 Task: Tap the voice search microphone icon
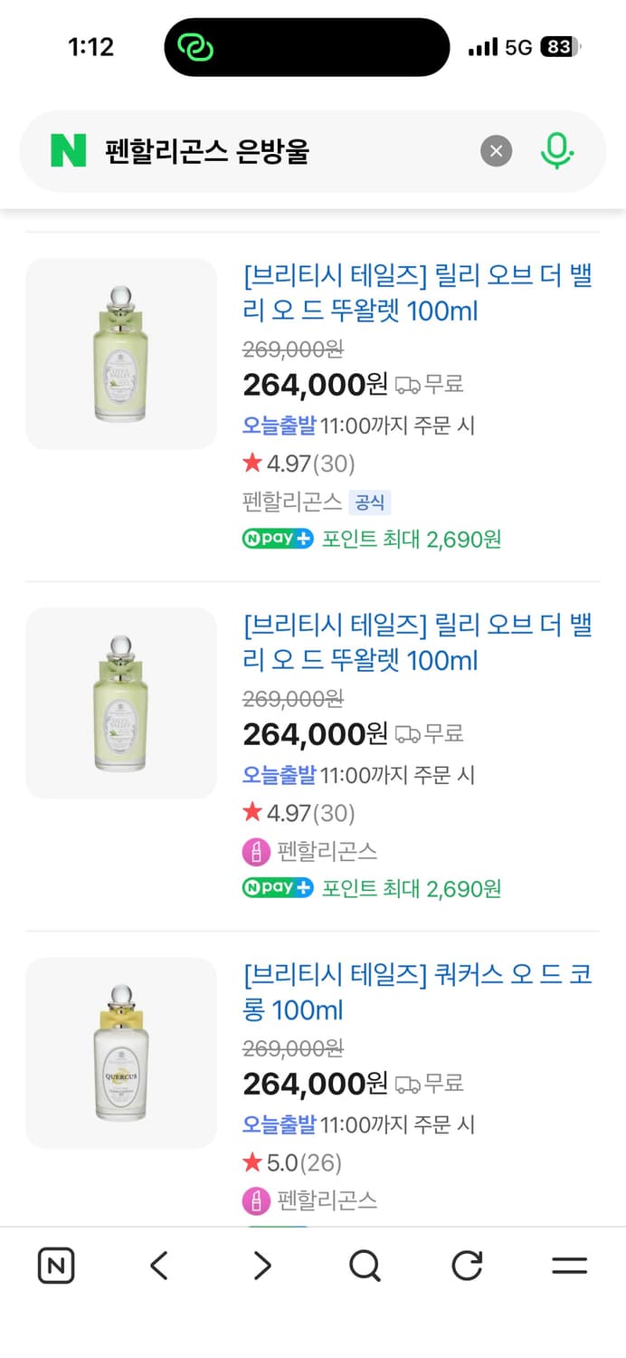click(x=558, y=150)
